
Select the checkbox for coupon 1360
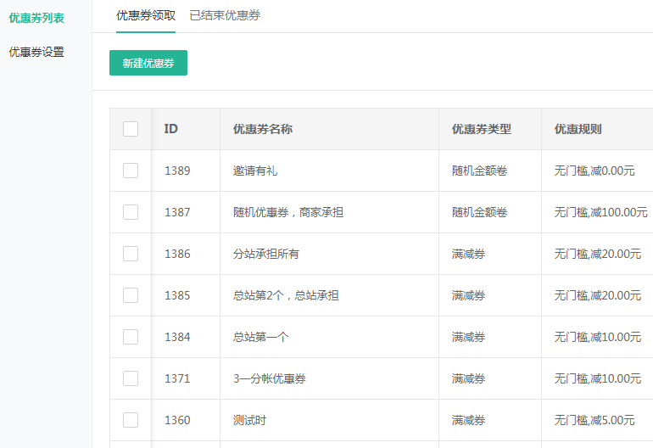tap(131, 420)
